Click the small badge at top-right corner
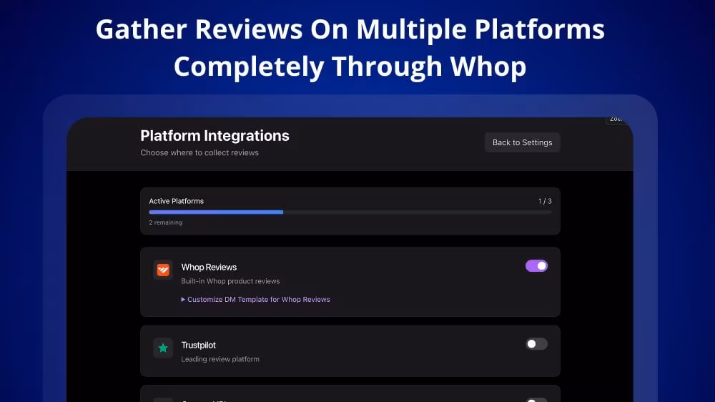This screenshot has height=402, width=715. click(x=616, y=120)
